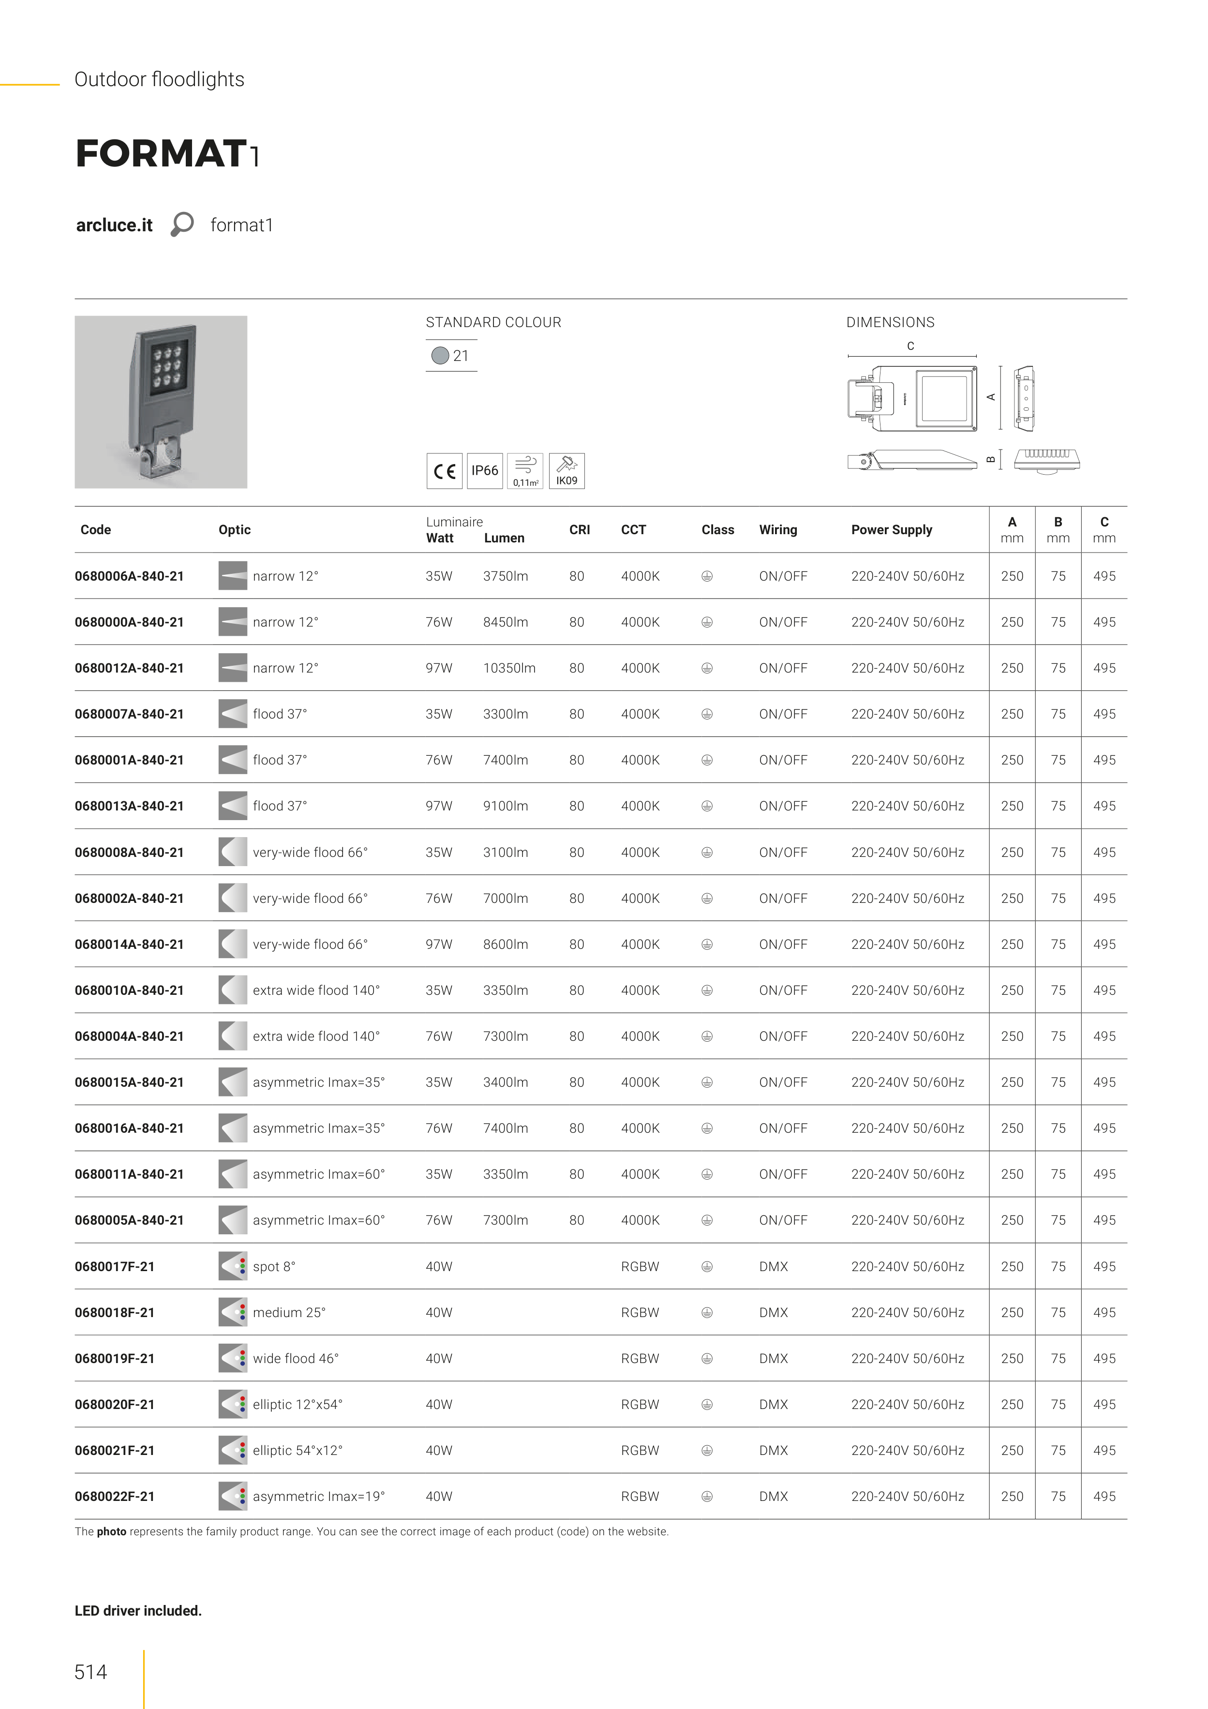Screen dimensions: 1208x1709
Task: Click the magnifying glass search icon
Action: pos(181,224)
